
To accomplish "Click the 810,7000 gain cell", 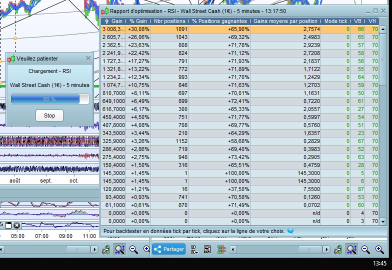I will [113, 93].
